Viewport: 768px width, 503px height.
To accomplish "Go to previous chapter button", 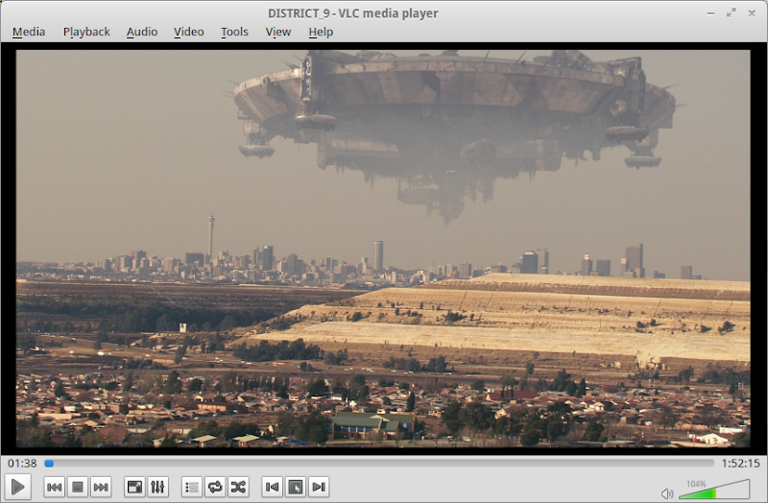I will [x=272, y=487].
